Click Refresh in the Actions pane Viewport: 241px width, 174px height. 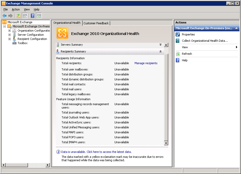pos(187,54)
